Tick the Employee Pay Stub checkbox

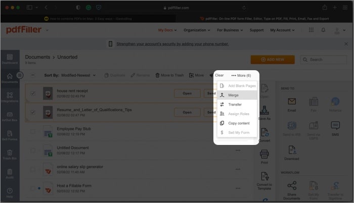pos(33,131)
